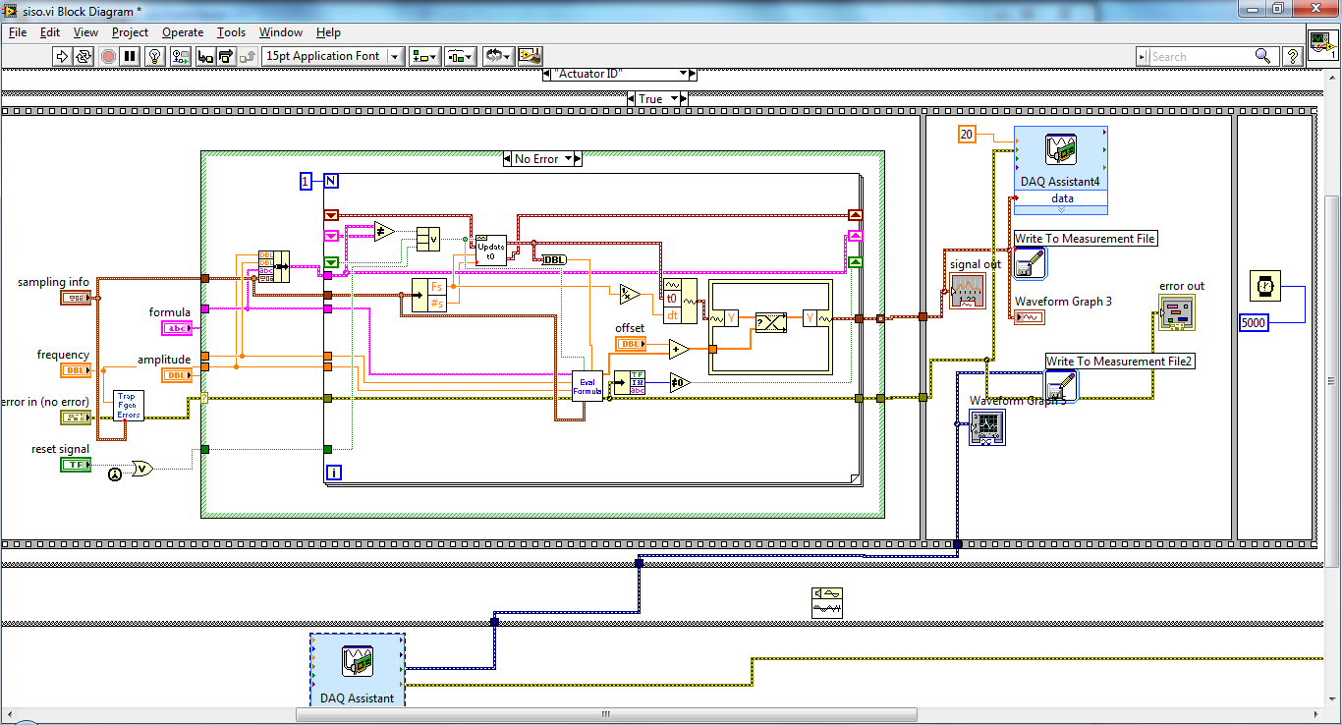
Task: Open the Align Objects dropdown
Action: [425, 56]
